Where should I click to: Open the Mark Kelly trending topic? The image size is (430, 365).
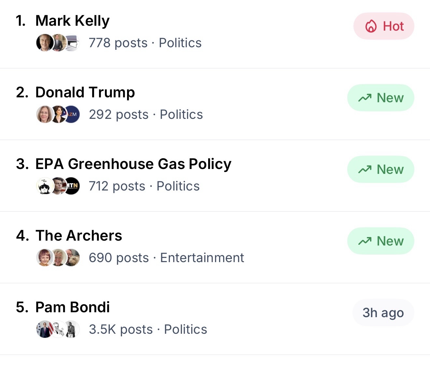pos(72,21)
